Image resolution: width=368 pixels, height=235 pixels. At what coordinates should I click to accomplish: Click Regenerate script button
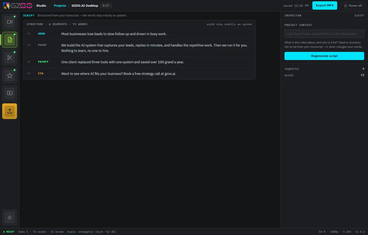pyautogui.click(x=324, y=56)
